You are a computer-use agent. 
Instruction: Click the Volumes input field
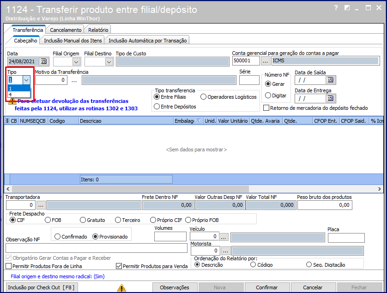click(170, 237)
